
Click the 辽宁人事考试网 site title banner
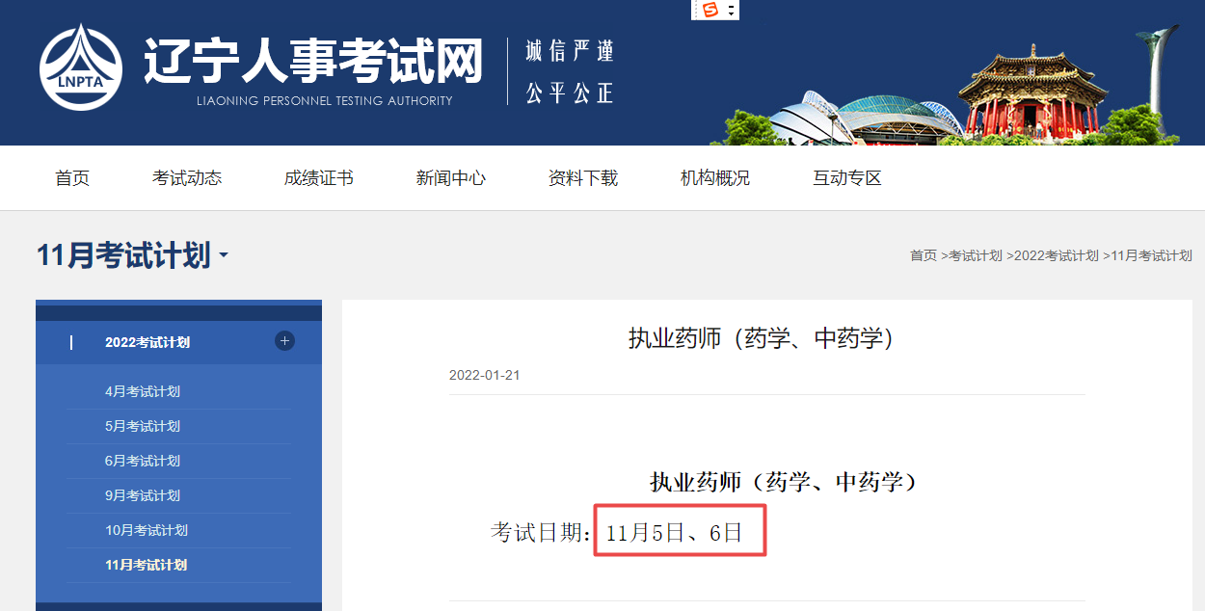(312, 63)
